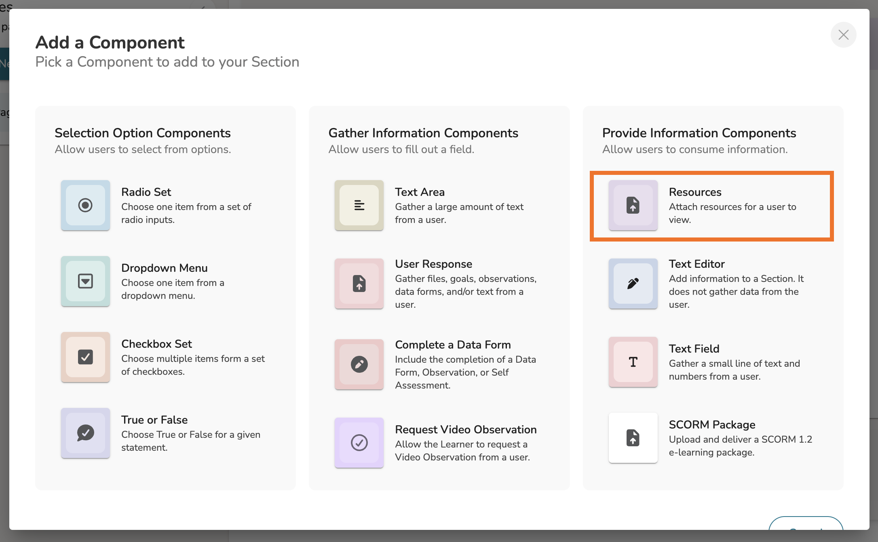Viewport: 878px width, 542px height.
Task: Choose the Dropdown Menu component icon
Action: point(85,281)
